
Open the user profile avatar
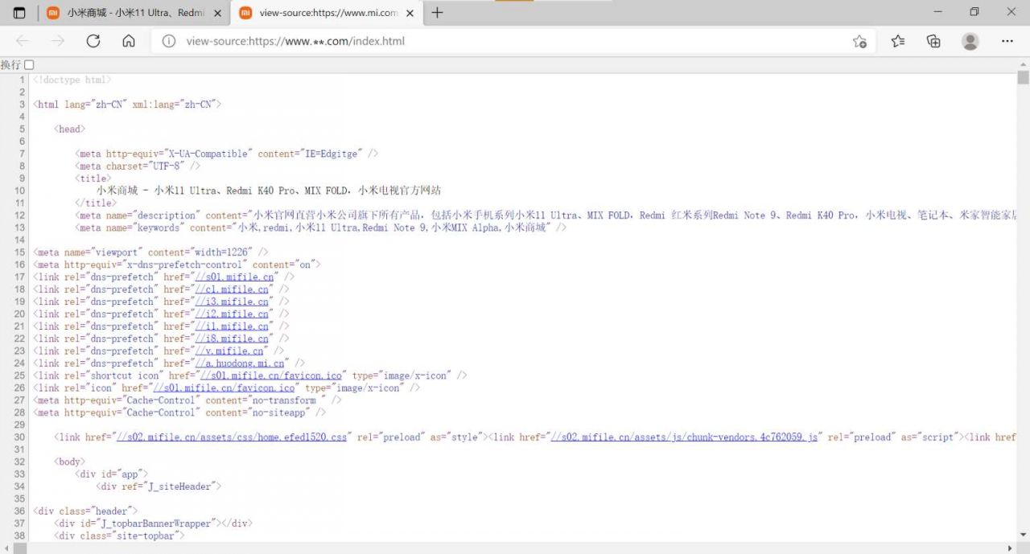point(970,41)
